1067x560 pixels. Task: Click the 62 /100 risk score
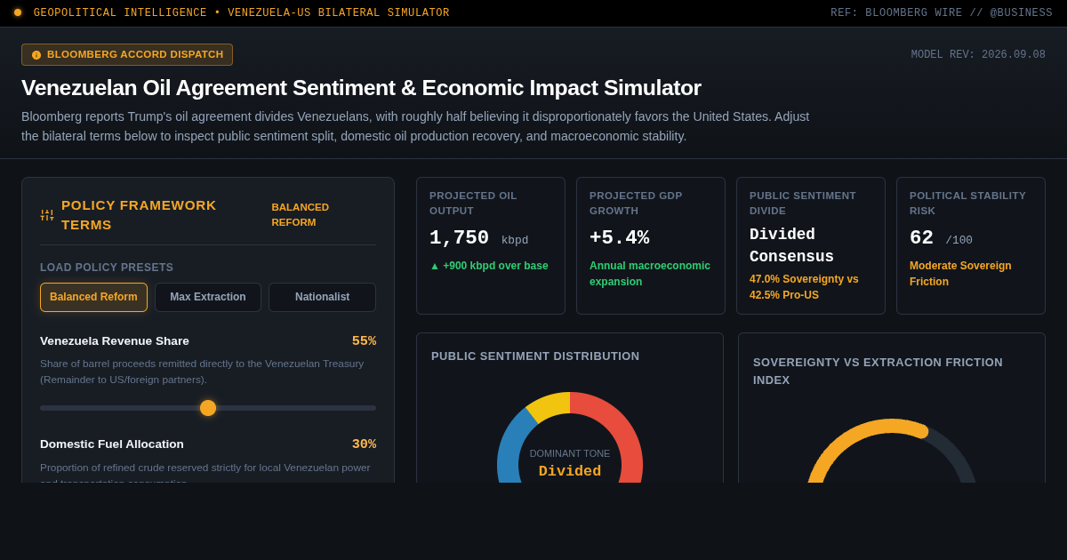click(941, 238)
